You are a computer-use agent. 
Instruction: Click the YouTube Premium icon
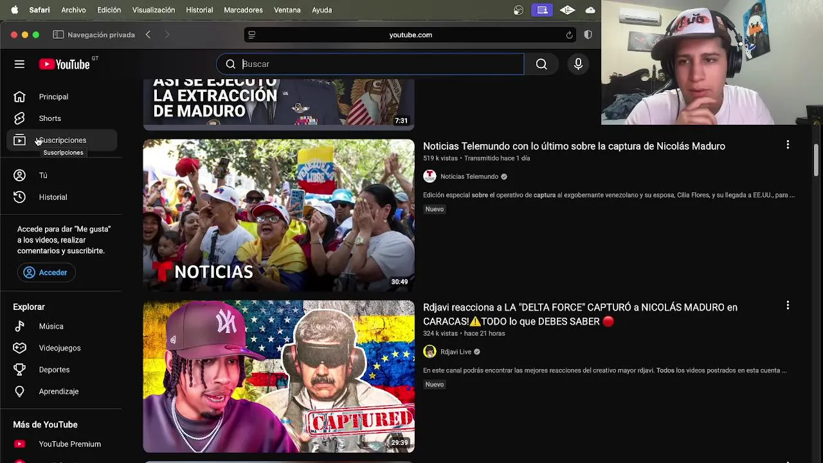[x=19, y=444]
